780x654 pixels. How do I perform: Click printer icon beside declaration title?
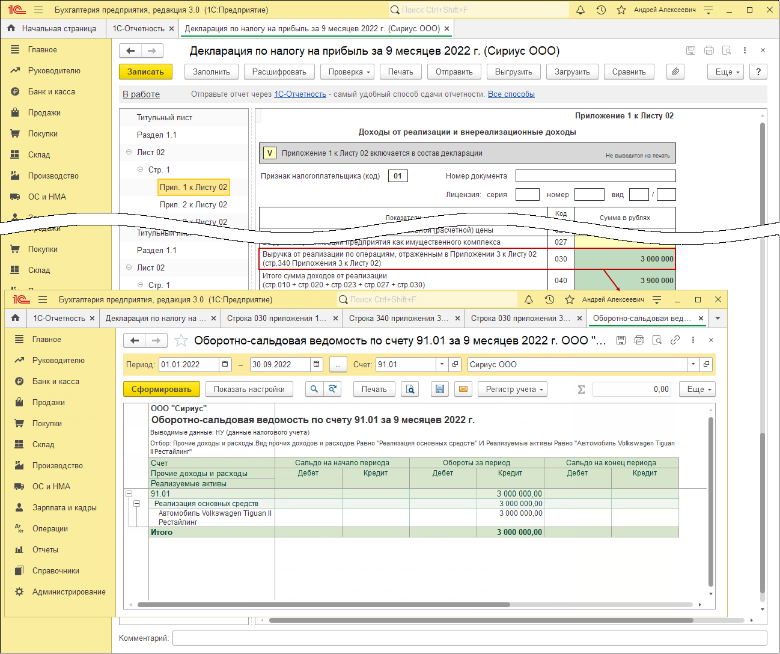point(709,50)
